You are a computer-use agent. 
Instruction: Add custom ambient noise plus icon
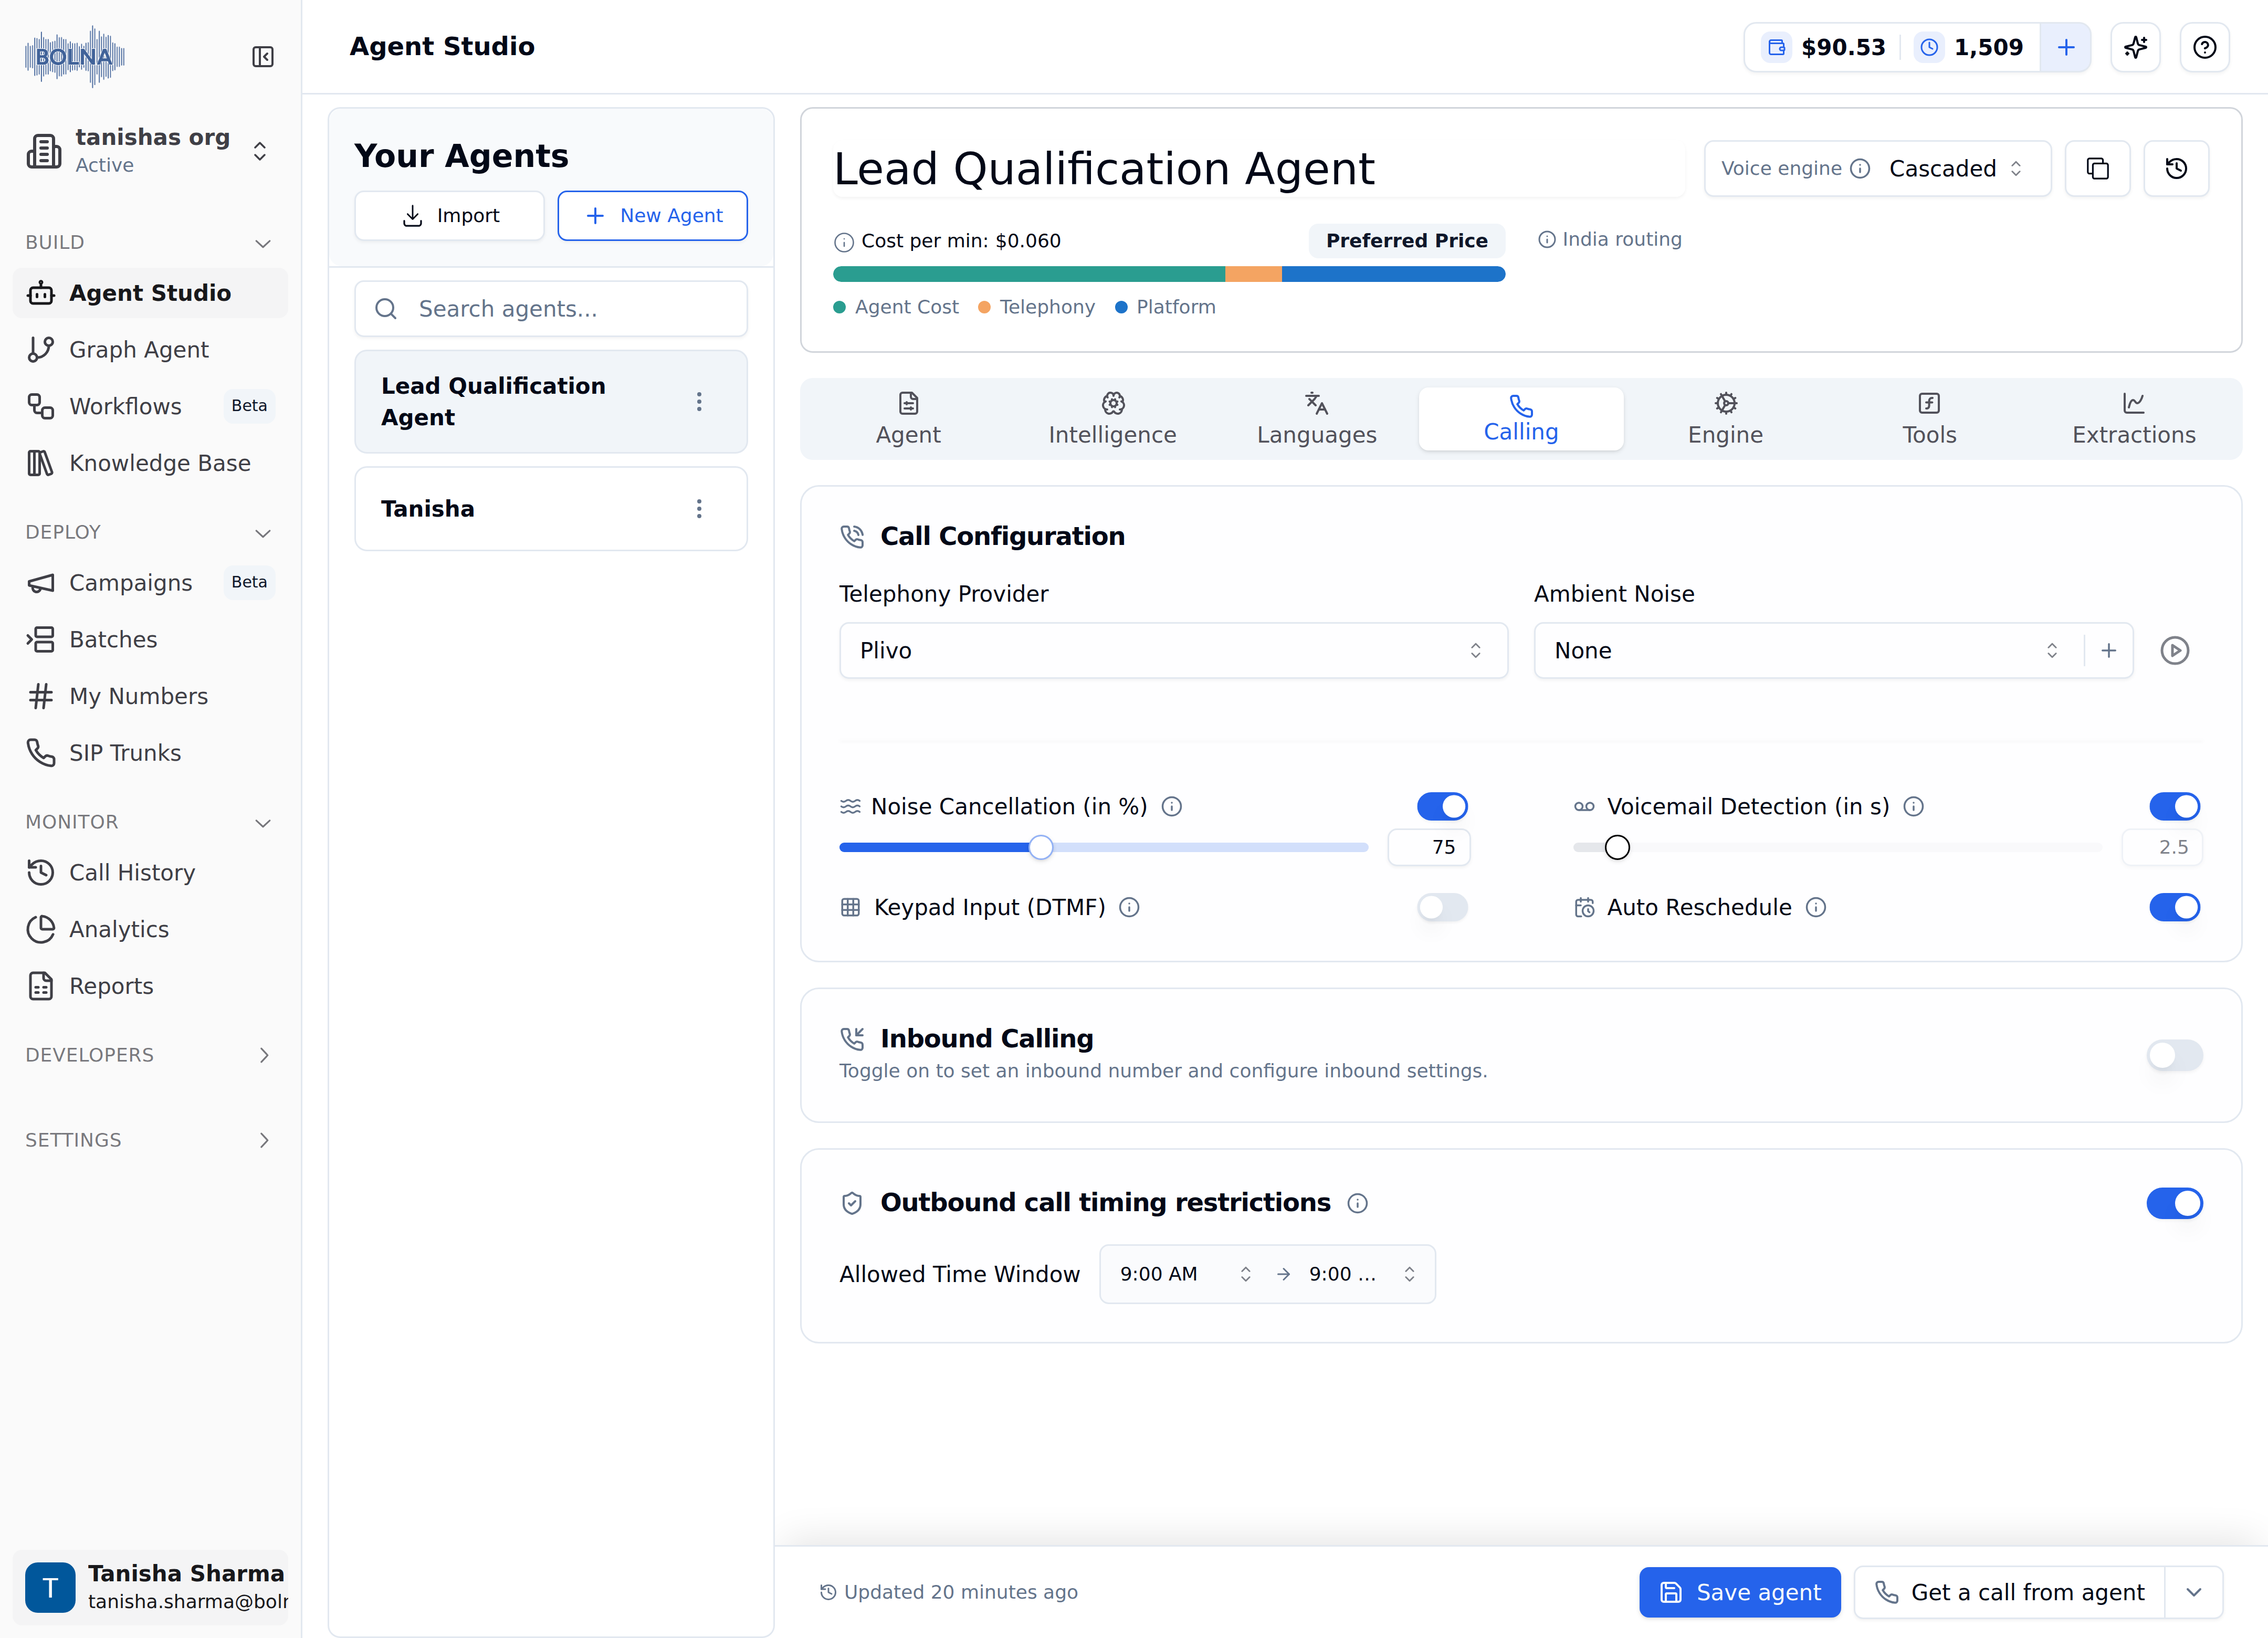click(2108, 651)
